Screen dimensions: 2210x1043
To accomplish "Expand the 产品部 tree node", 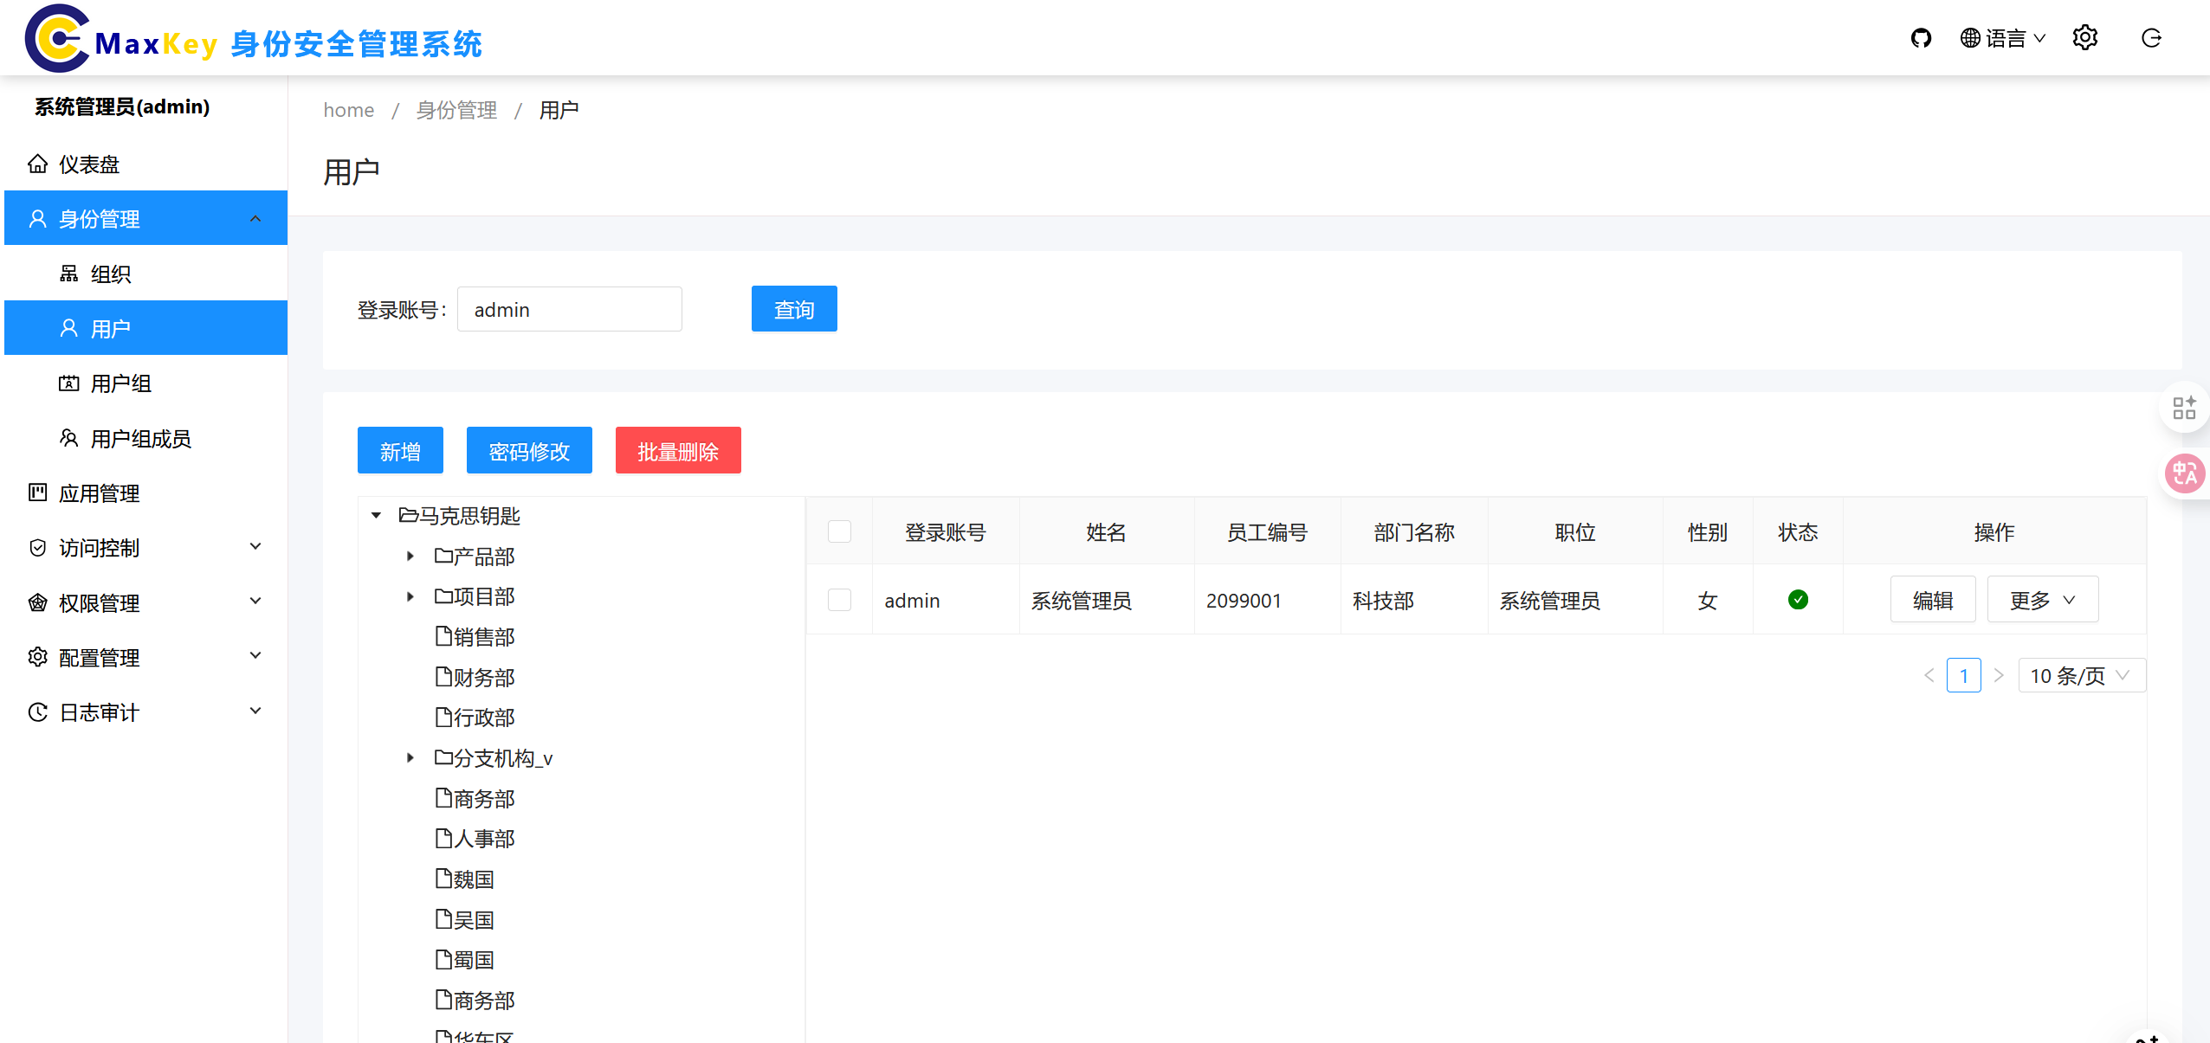I will [x=410, y=557].
